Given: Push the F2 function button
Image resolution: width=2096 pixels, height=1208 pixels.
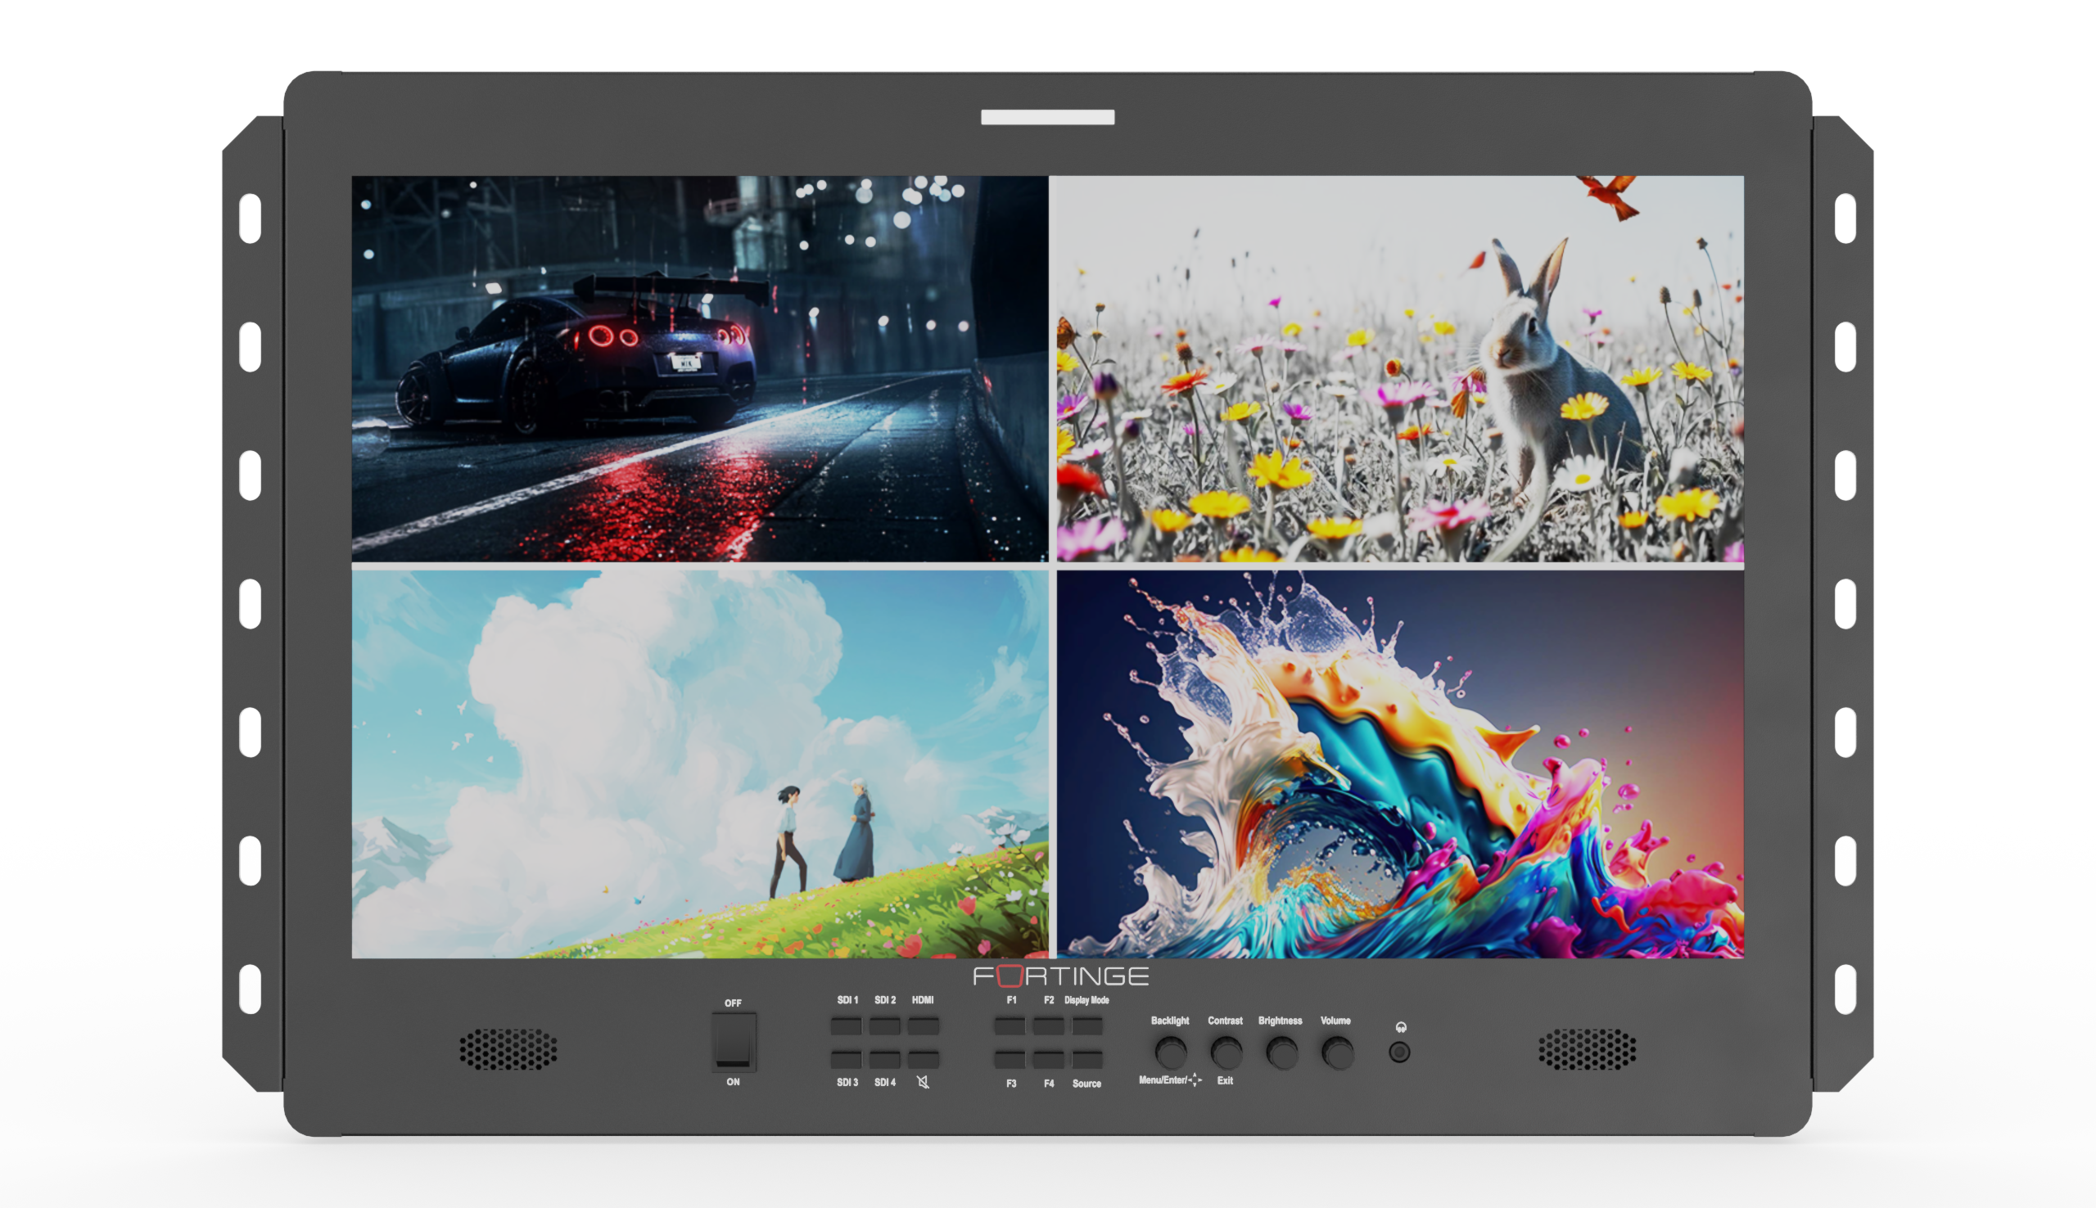Looking at the screenshot, I should [x=1048, y=1026].
